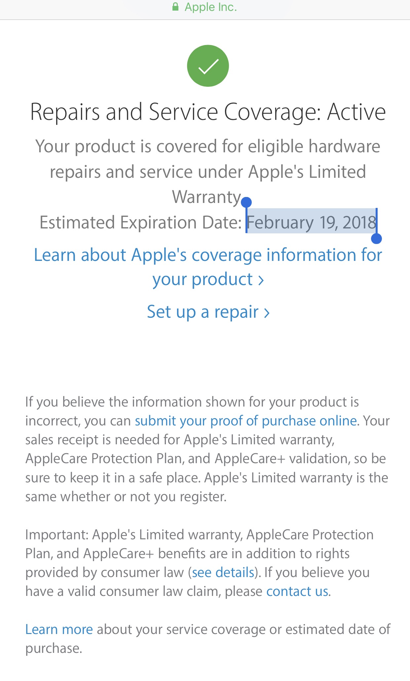Open the Set up a repair link

click(x=203, y=312)
